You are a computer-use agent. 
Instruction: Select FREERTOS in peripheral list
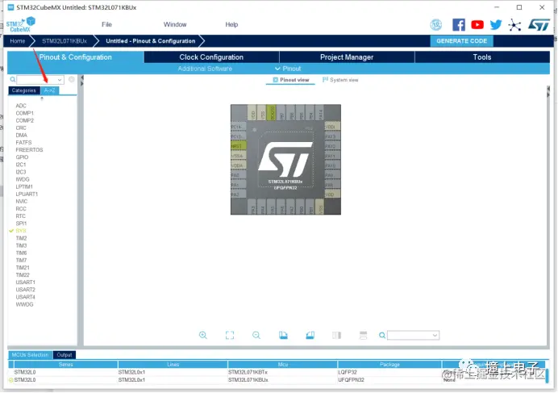[x=29, y=149]
